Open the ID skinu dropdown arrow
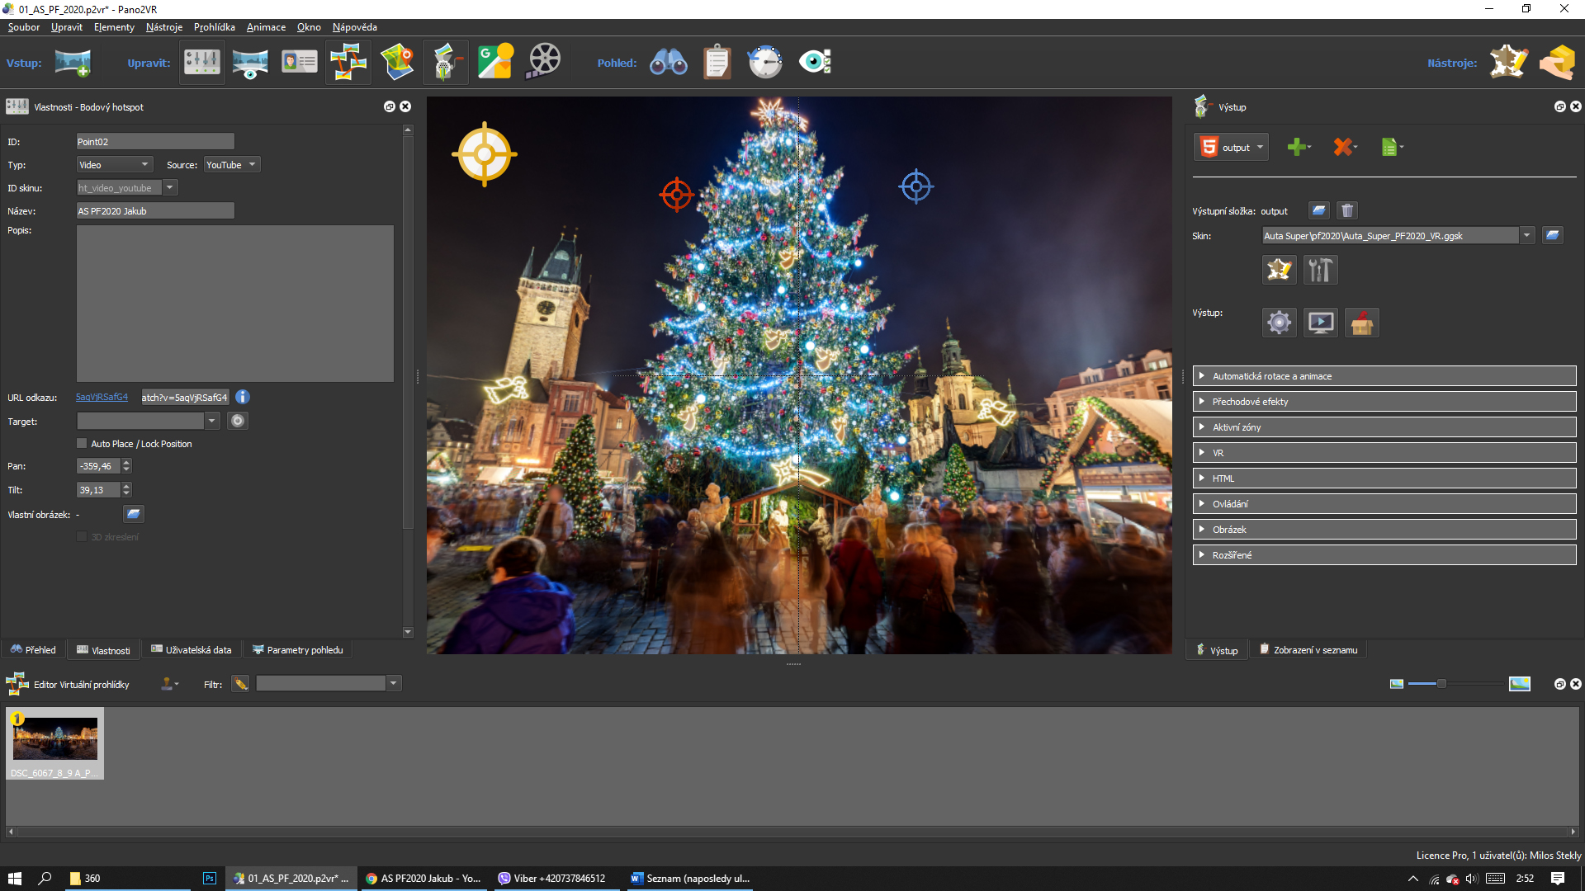This screenshot has height=891, width=1585. pos(170,188)
